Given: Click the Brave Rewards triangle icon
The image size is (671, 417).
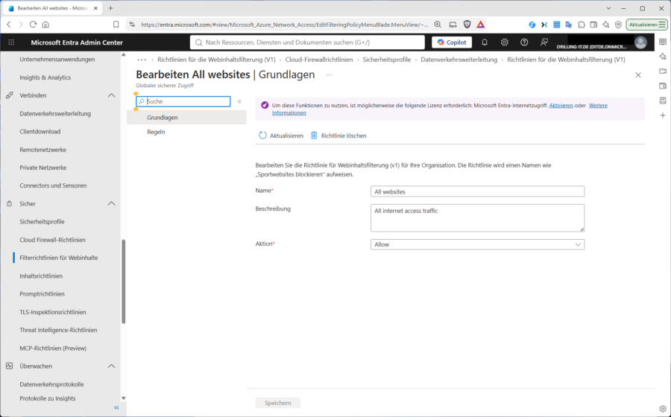Looking at the screenshot, I should point(481,25).
